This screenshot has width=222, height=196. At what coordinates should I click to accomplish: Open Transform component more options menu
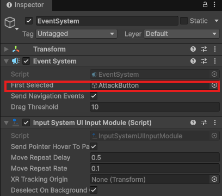tap(215, 49)
